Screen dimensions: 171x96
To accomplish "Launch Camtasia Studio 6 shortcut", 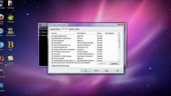I will (11, 61).
